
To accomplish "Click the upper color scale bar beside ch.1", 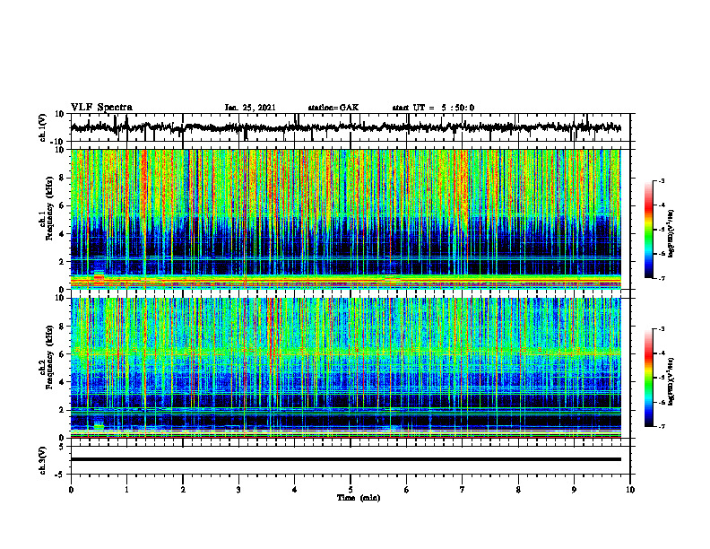I will [x=649, y=230].
